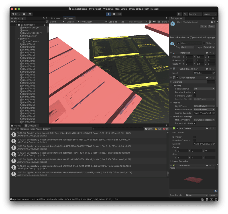Image resolution: width=228 pixels, height=214 pixels.
Task: Disable the Mesh Renderer checkbox
Action: coord(177,78)
